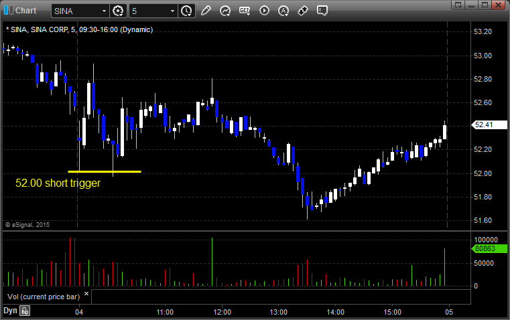
Task: Click the 'Chart' window title text
Action: [x=26, y=11]
